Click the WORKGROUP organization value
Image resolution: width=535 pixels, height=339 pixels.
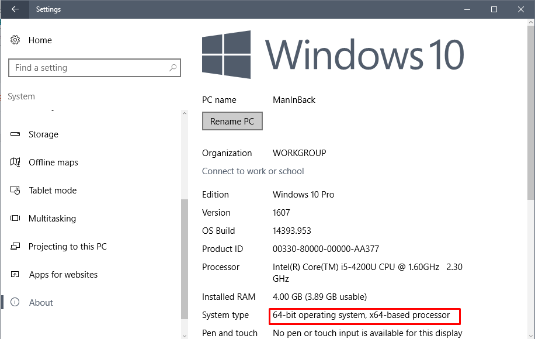[299, 153]
